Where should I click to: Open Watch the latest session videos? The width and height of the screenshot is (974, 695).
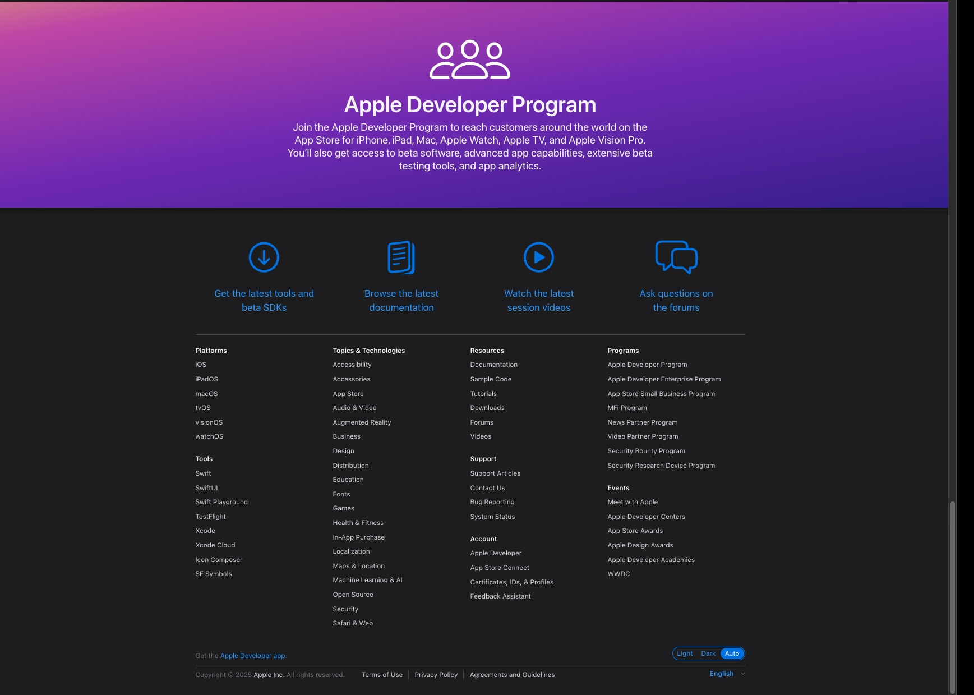coord(538,300)
